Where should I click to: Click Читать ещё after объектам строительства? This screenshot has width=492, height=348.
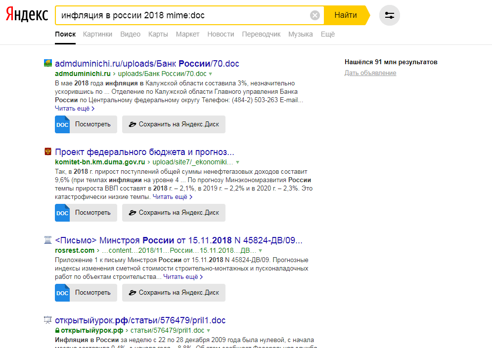(x=183, y=277)
